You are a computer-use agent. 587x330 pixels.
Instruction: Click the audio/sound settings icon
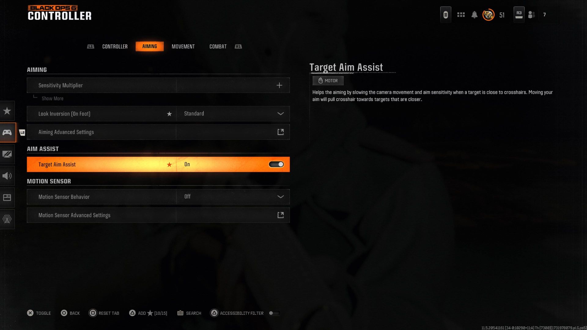[x=7, y=175]
